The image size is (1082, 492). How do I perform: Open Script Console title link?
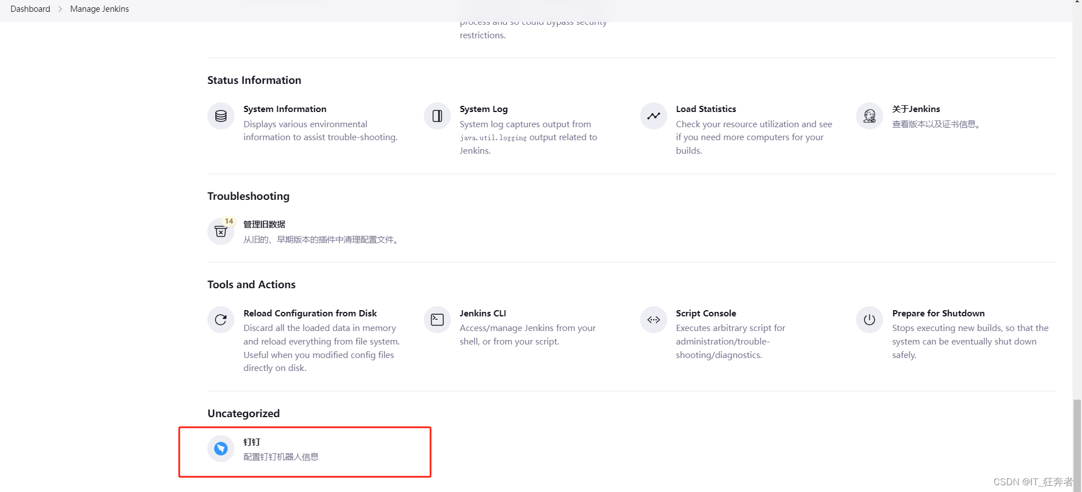click(x=706, y=314)
